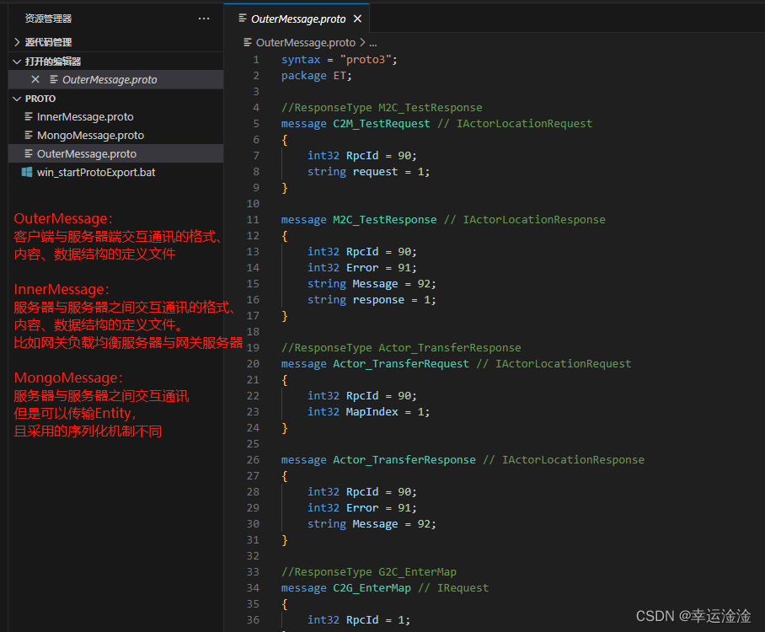Click the string request = 1 line

[x=368, y=172]
